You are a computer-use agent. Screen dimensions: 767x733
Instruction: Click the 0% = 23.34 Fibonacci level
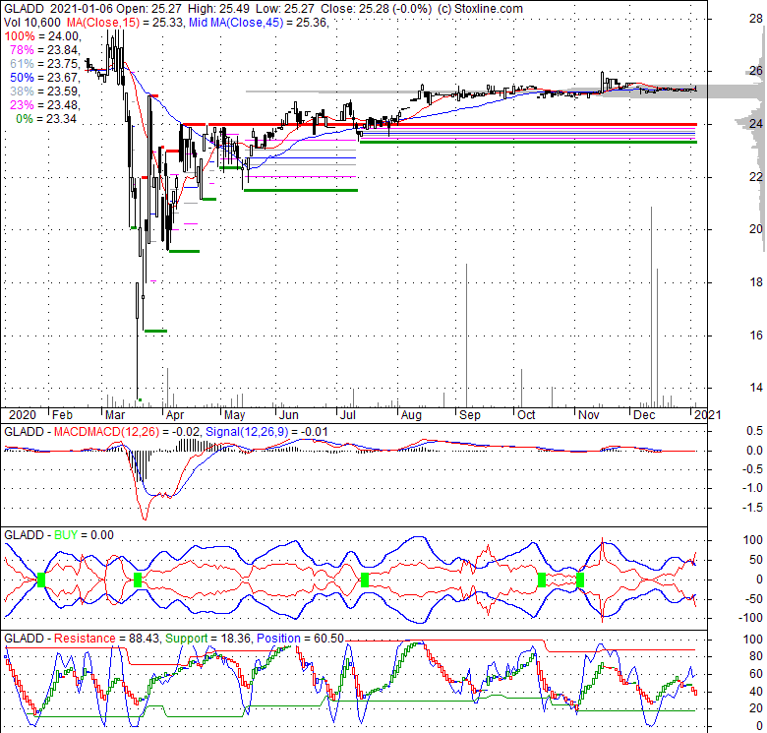coord(46,118)
